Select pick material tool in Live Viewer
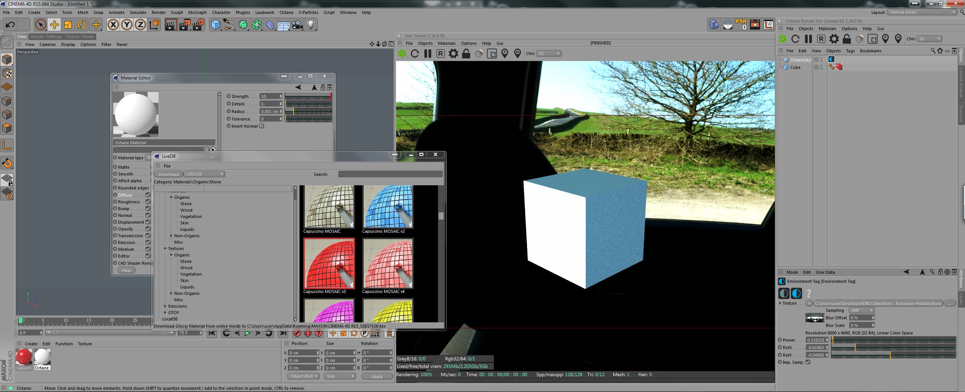Screen dimensions: 965x392 click(518, 53)
